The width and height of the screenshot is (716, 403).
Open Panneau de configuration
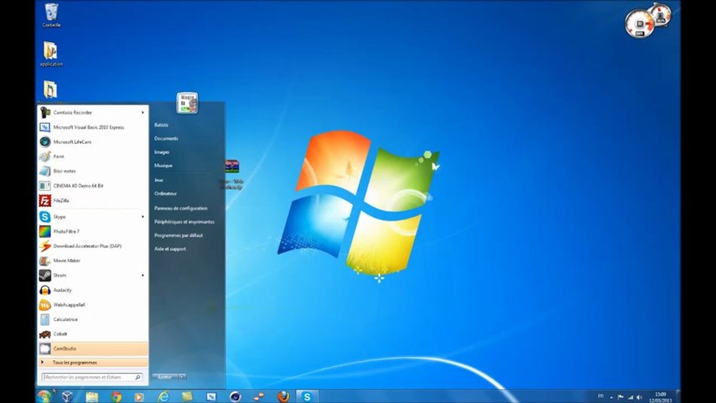point(181,208)
